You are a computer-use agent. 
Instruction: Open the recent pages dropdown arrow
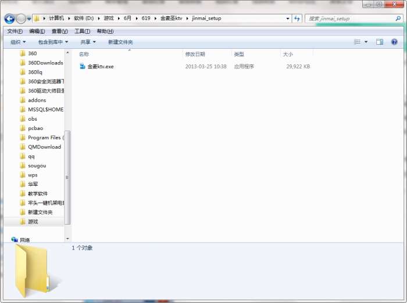coord(29,19)
